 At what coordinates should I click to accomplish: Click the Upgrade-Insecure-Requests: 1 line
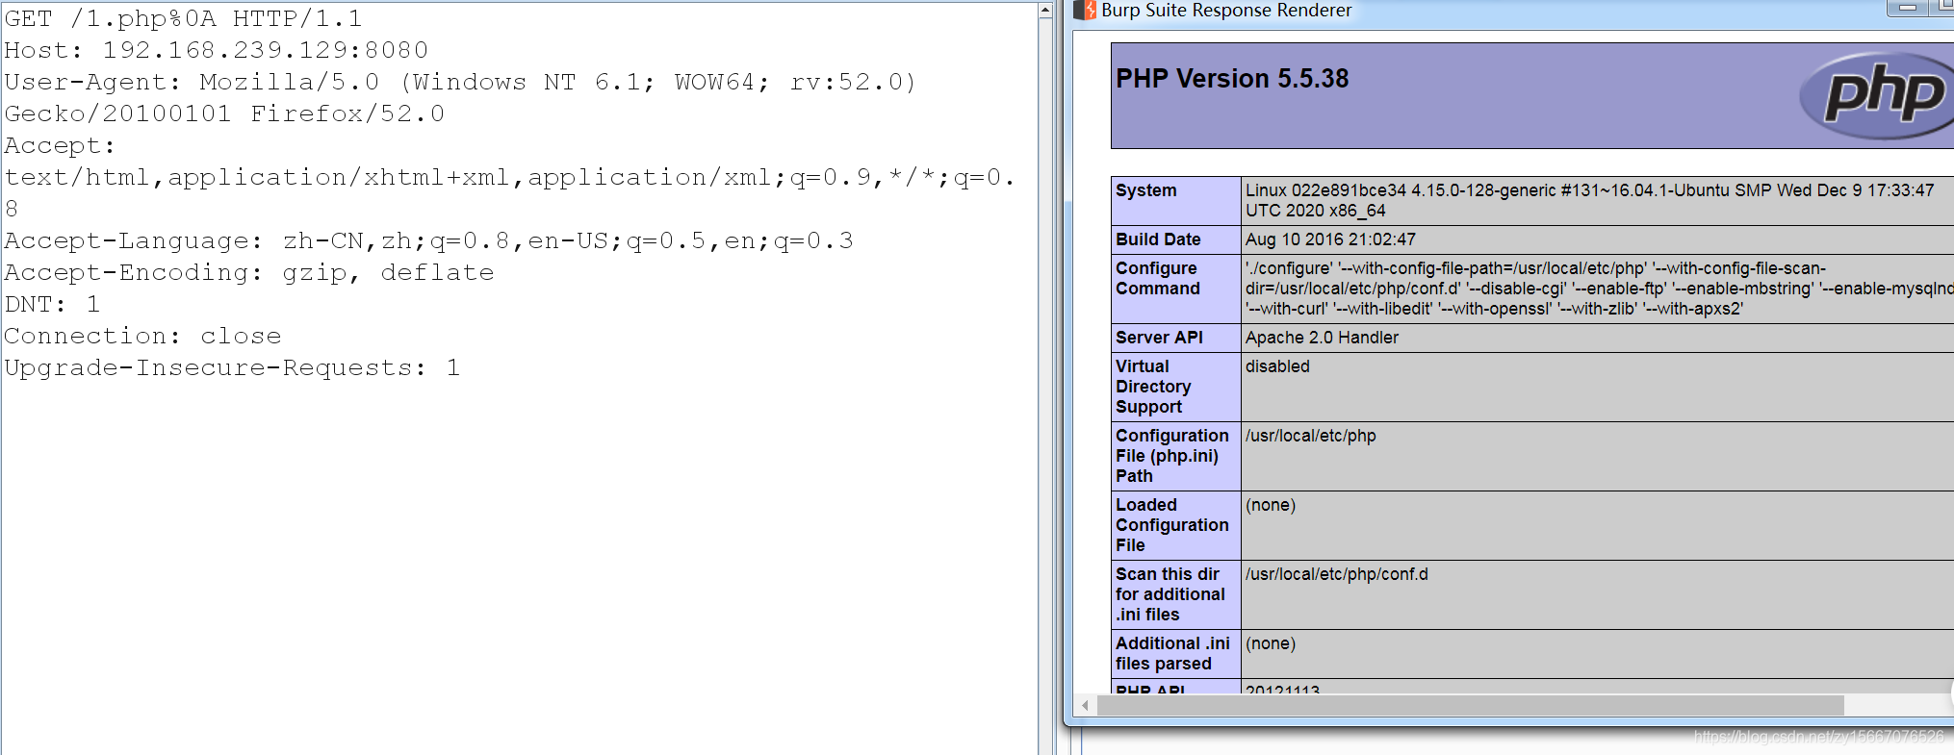coord(232,367)
